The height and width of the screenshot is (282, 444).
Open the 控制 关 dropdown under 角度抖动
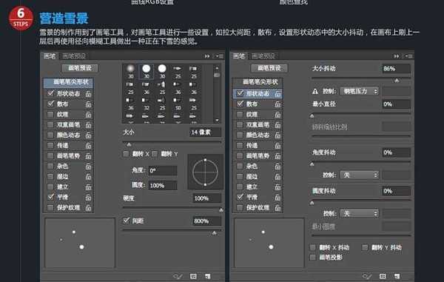tap(360, 175)
